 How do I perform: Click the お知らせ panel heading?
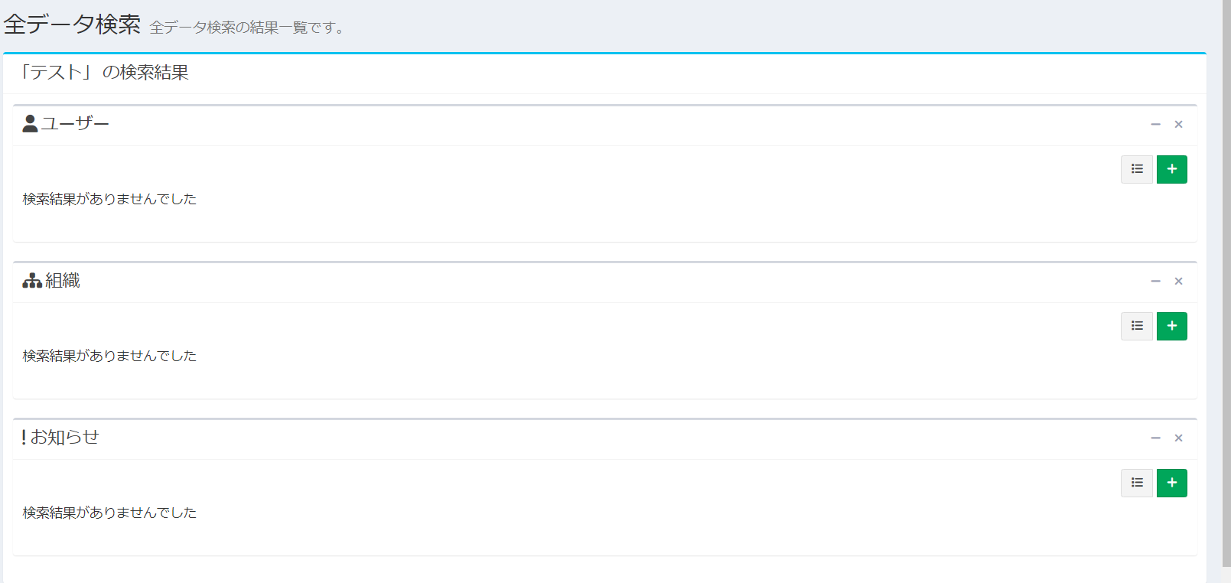(x=65, y=438)
